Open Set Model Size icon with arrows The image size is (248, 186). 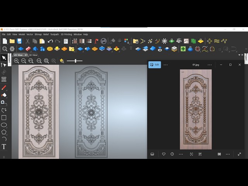click(74, 41)
